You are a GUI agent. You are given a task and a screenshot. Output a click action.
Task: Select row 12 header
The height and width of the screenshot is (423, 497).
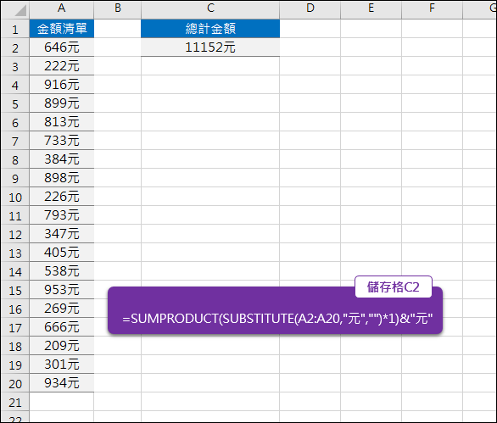click(x=15, y=234)
